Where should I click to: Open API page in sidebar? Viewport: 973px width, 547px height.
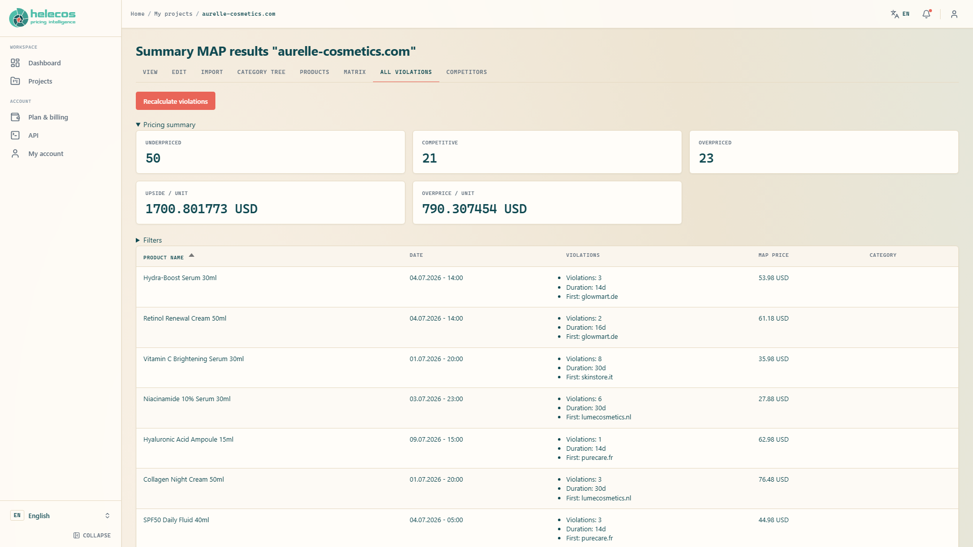pos(33,135)
